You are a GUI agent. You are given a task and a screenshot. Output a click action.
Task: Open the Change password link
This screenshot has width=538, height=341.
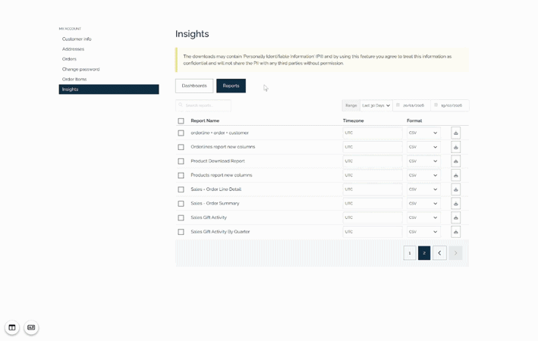point(80,69)
